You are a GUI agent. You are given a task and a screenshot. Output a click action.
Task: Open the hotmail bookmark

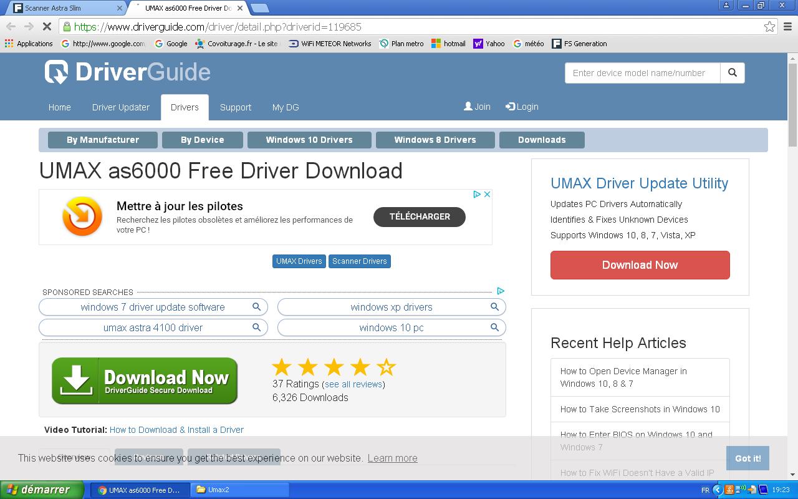click(x=449, y=44)
